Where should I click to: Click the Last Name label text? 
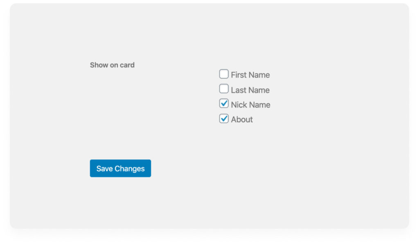250,90
